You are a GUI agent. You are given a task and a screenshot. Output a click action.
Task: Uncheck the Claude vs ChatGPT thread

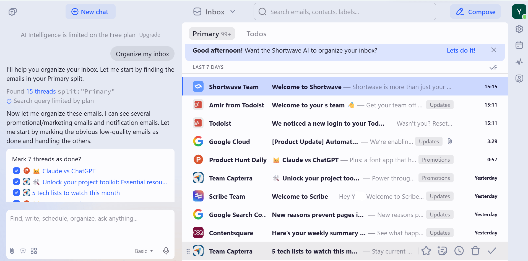click(16, 171)
